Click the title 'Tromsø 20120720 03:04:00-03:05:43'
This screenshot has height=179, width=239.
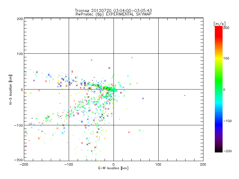(113, 10)
